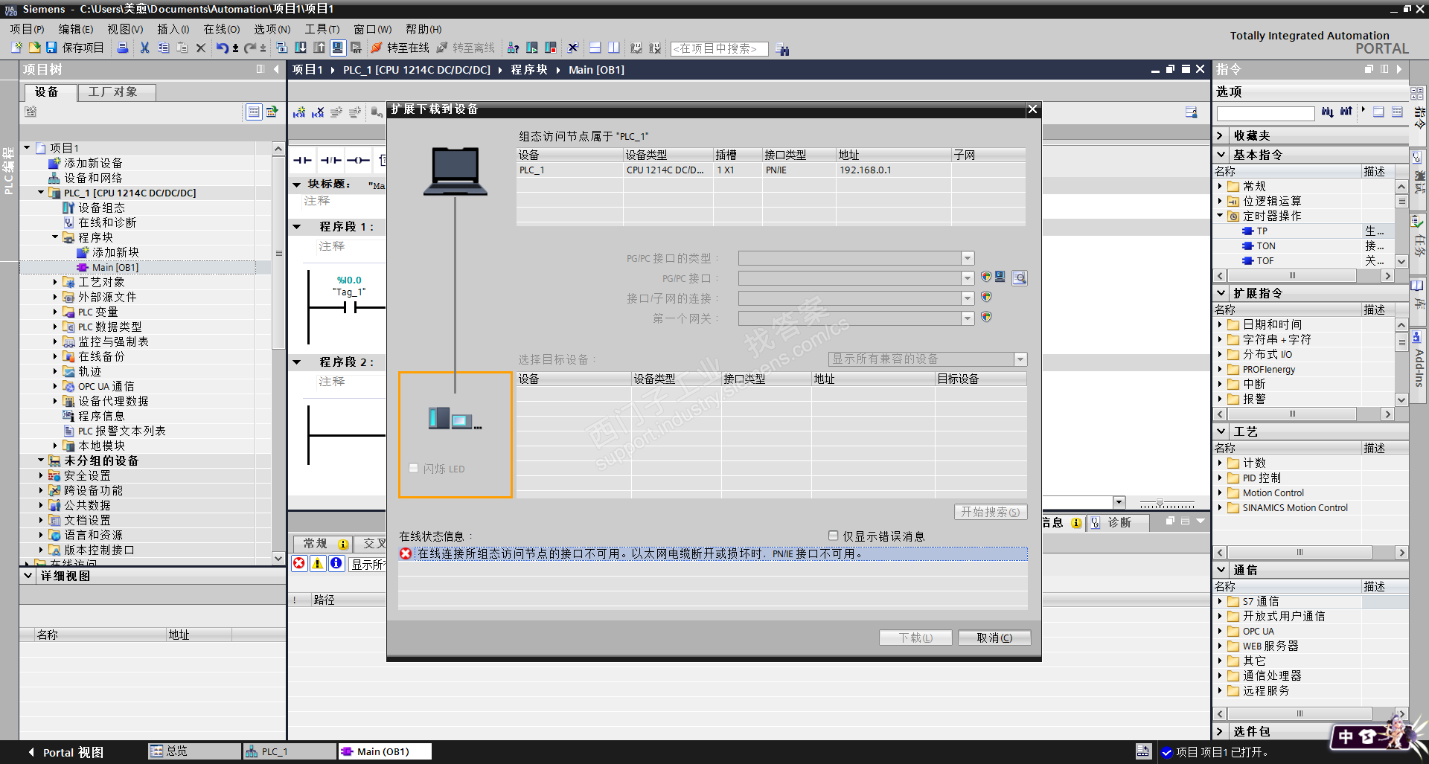Open the PG/PC 接口 dropdown
Screen dimensions: 1429x764
click(968, 278)
